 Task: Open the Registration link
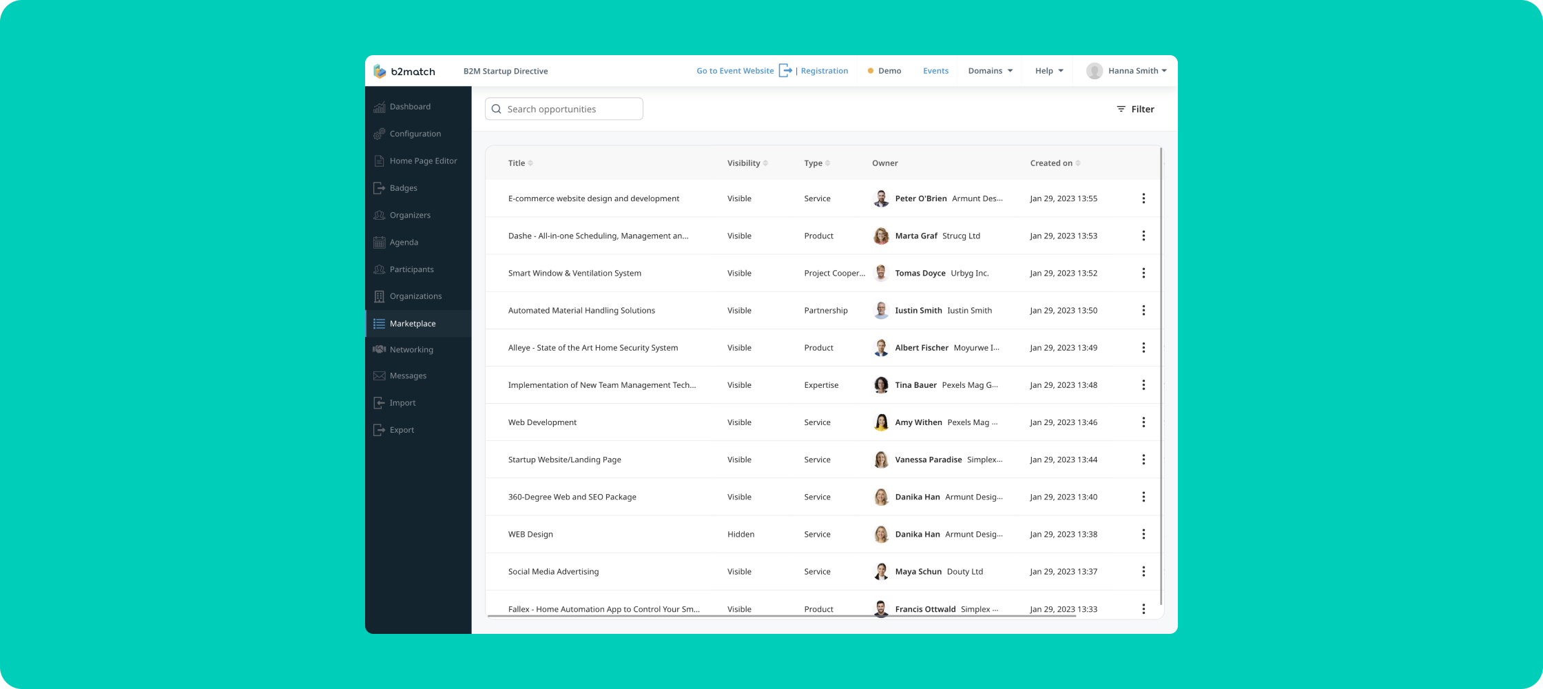pyautogui.click(x=824, y=71)
